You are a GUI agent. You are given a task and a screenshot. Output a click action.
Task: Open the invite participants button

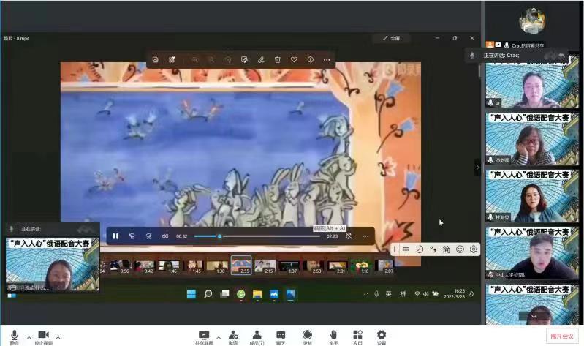pyautogui.click(x=233, y=337)
